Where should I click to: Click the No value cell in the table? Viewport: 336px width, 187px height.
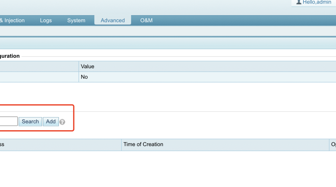(x=84, y=77)
